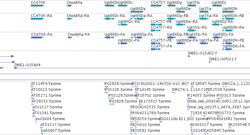Click the Ugt86Di-RA transcript label
Viewport: 250px width, 135px height.
[115, 16]
